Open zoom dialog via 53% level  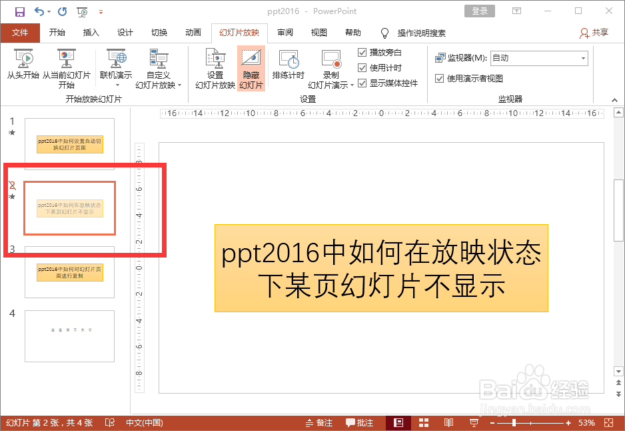586,422
